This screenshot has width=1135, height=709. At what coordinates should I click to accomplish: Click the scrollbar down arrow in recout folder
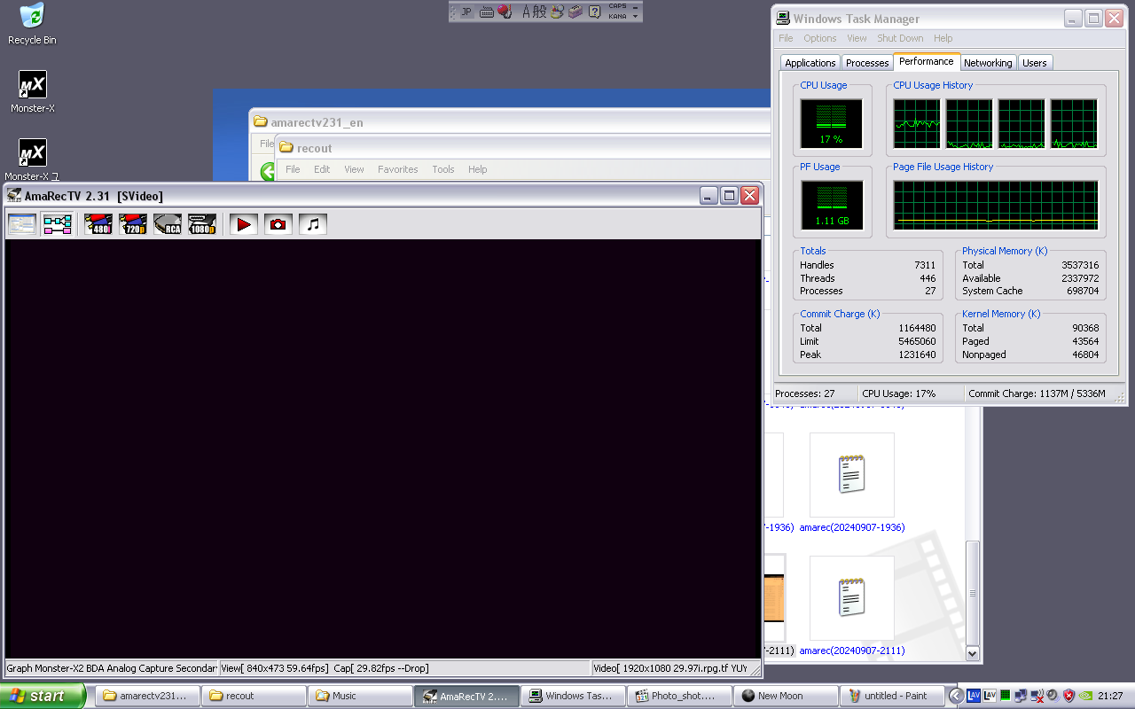(x=973, y=653)
